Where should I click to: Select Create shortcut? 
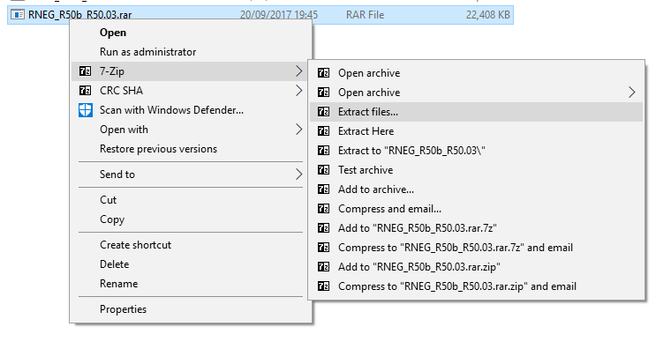point(191,245)
